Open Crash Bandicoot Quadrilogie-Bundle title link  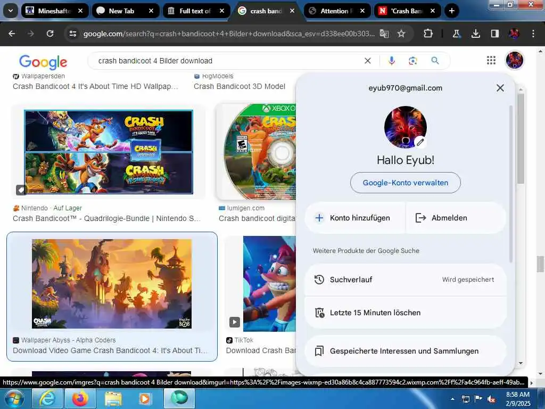[x=106, y=218]
